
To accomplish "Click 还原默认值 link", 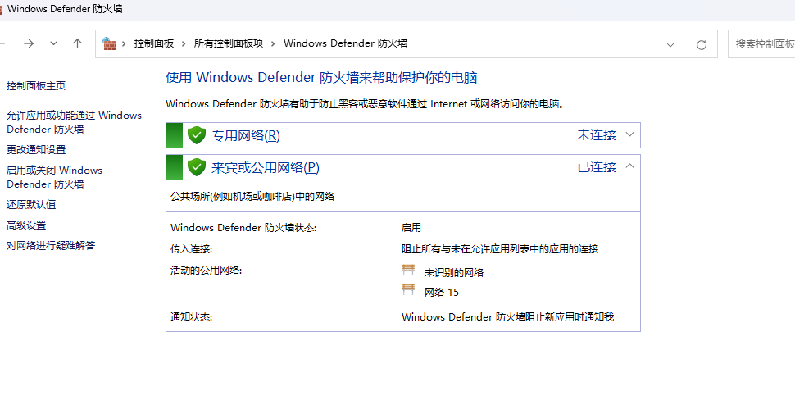I will coord(31,204).
